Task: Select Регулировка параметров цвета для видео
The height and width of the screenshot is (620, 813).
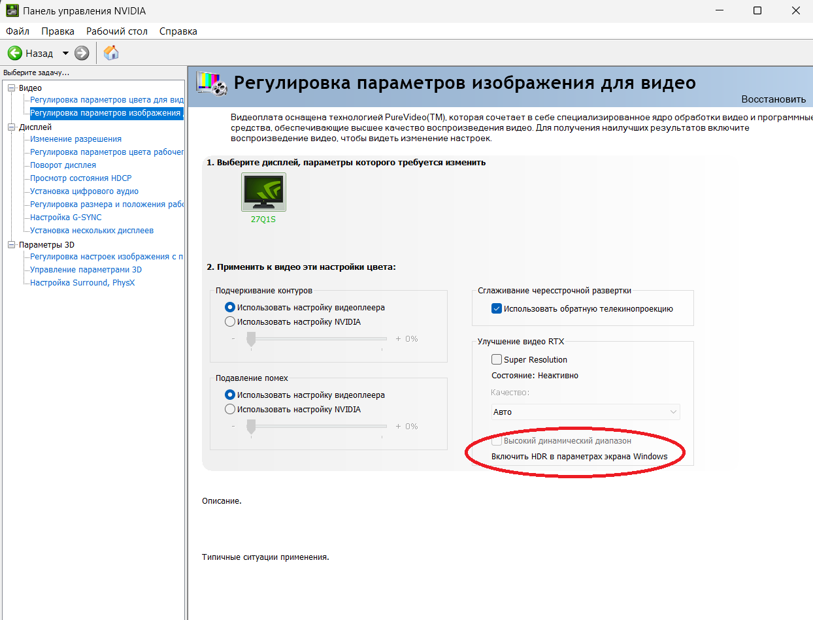Action: [x=107, y=100]
